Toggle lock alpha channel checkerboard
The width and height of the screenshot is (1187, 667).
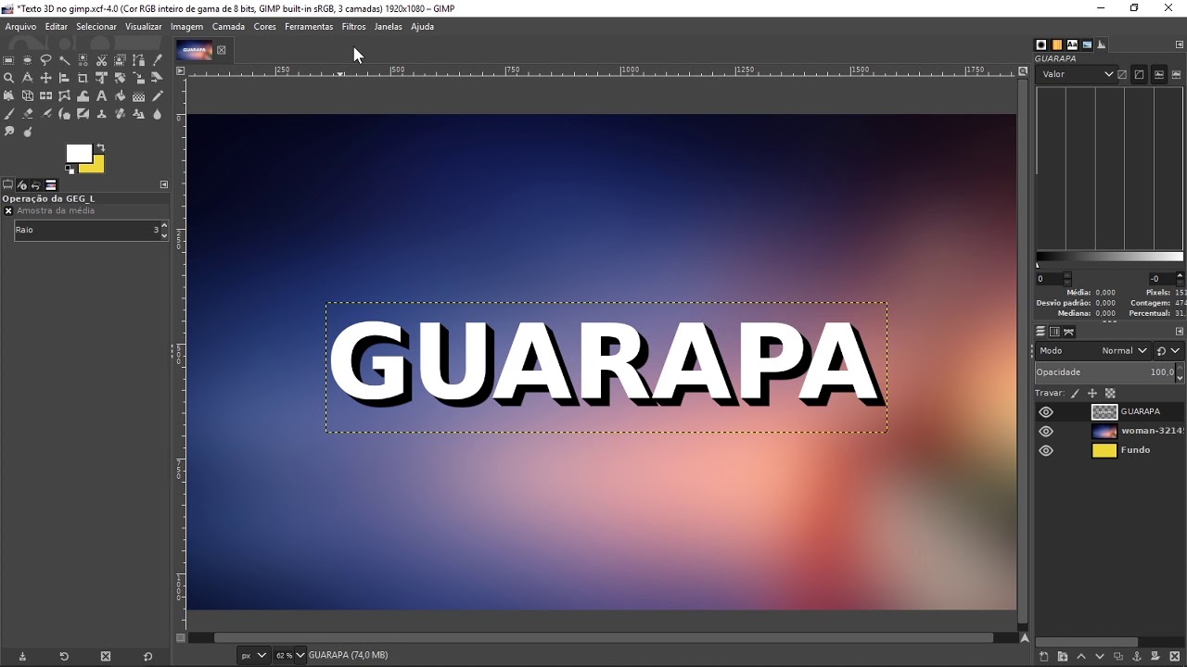click(x=1110, y=394)
